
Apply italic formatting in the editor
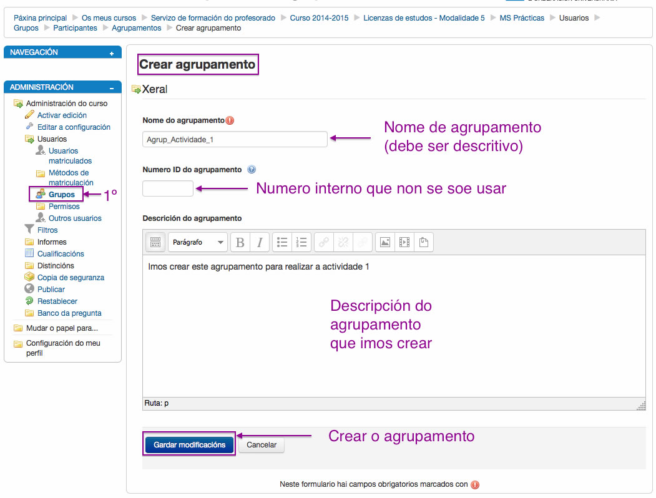point(260,242)
